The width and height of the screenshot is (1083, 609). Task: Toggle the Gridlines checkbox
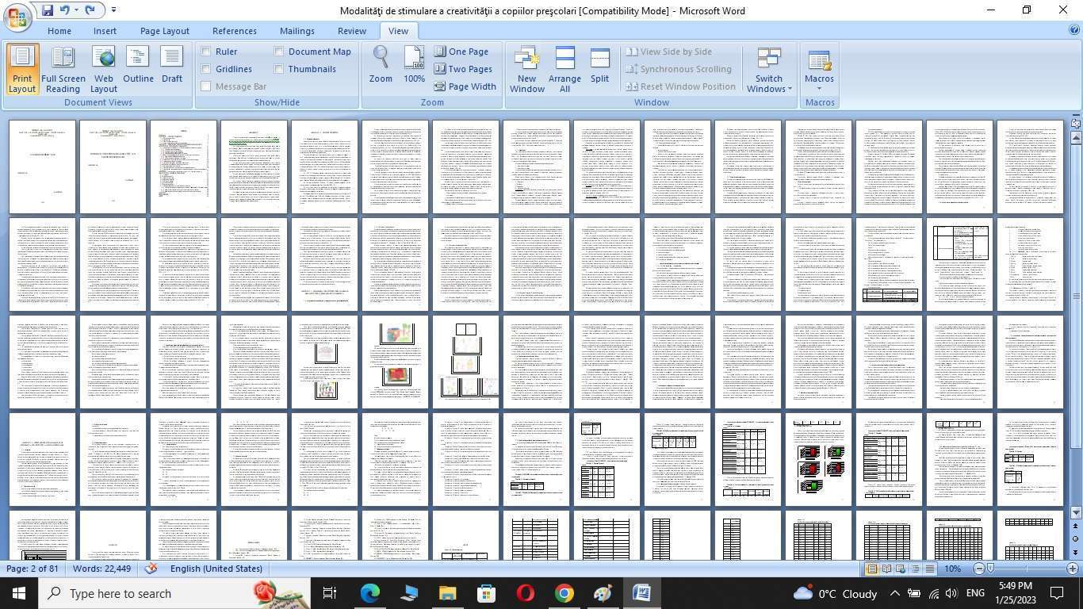click(x=206, y=69)
